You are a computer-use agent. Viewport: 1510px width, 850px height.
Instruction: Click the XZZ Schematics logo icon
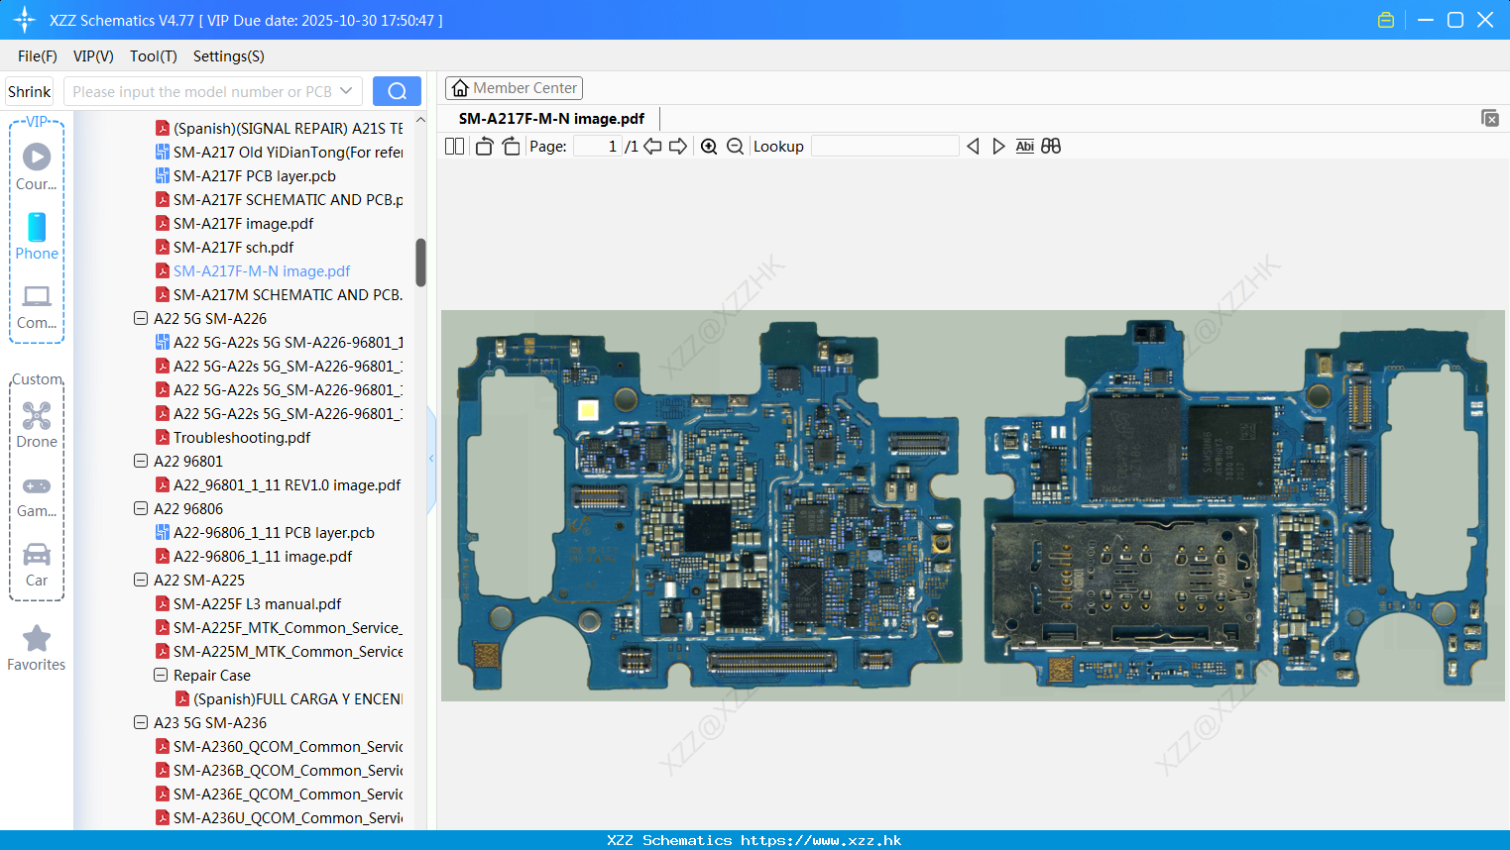(24, 20)
